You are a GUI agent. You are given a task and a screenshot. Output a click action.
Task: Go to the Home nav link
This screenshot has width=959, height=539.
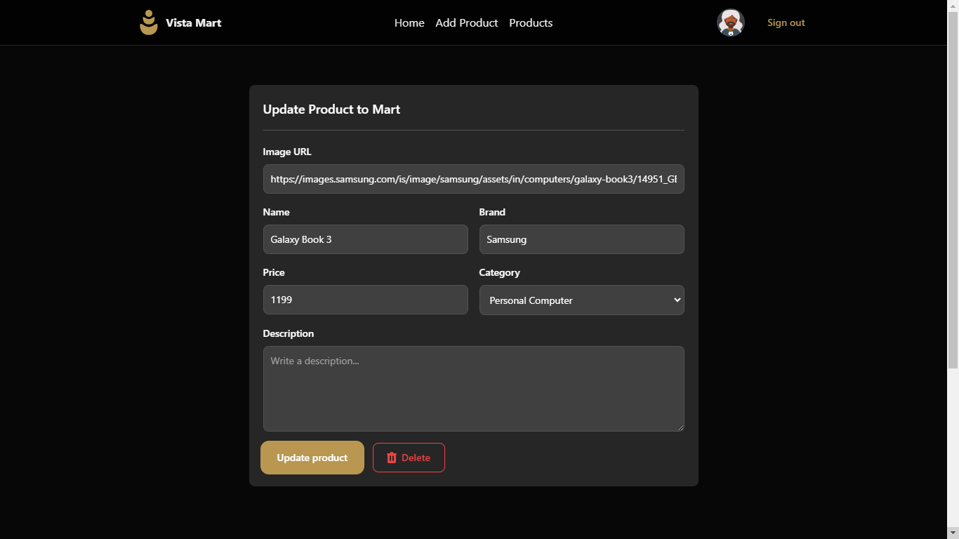pos(409,22)
